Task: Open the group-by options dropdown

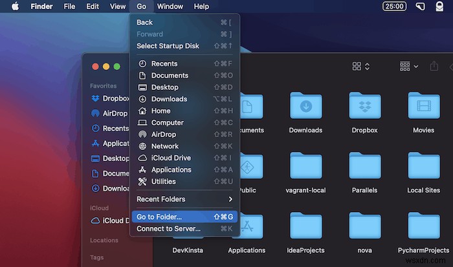Action: pyautogui.click(x=409, y=66)
